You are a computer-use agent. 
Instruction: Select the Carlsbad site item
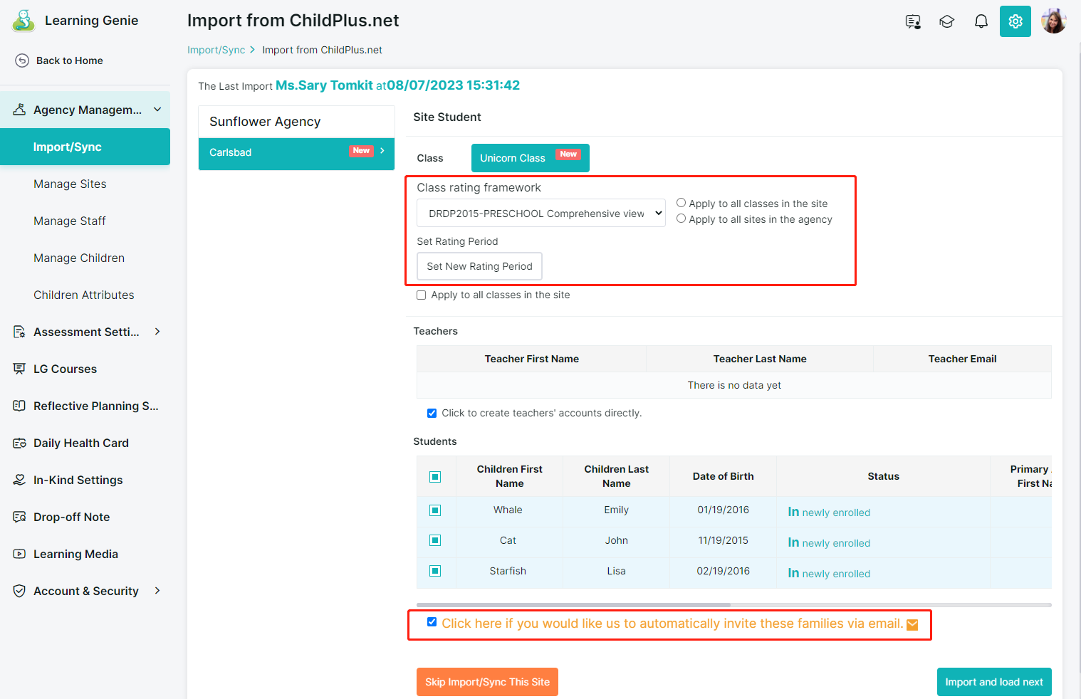tap(296, 153)
